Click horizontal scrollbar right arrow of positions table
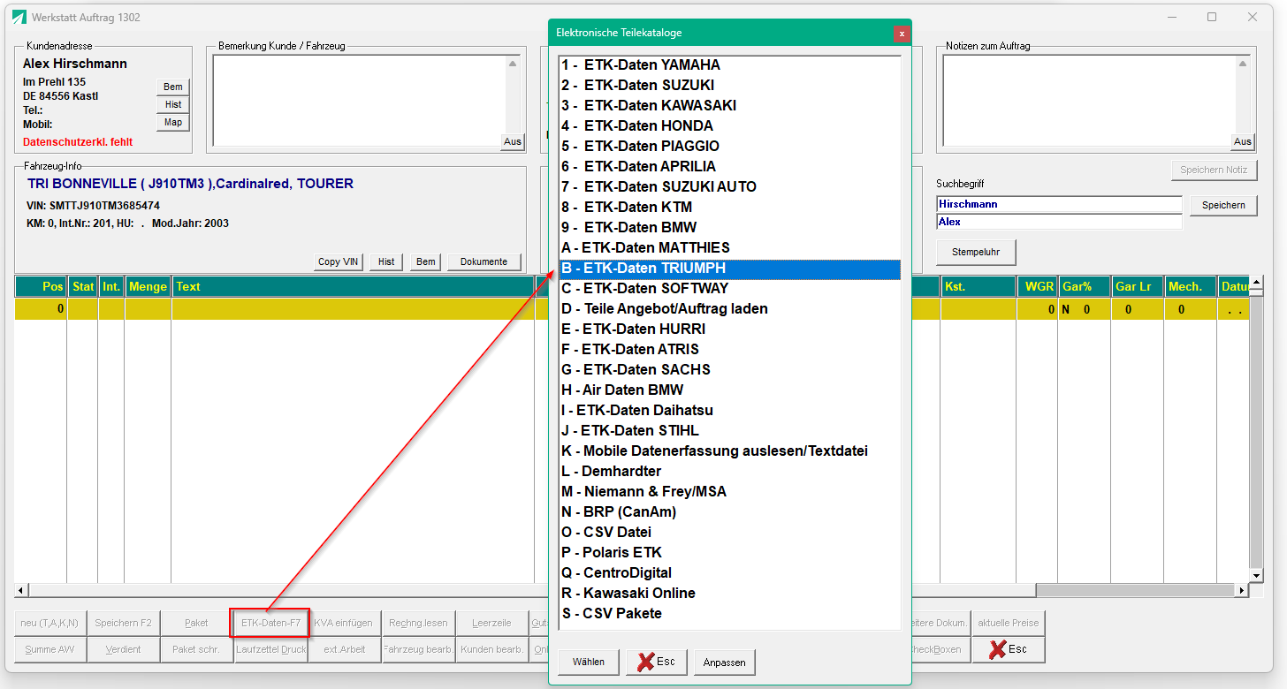This screenshot has height=689, width=1287. tap(1242, 590)
